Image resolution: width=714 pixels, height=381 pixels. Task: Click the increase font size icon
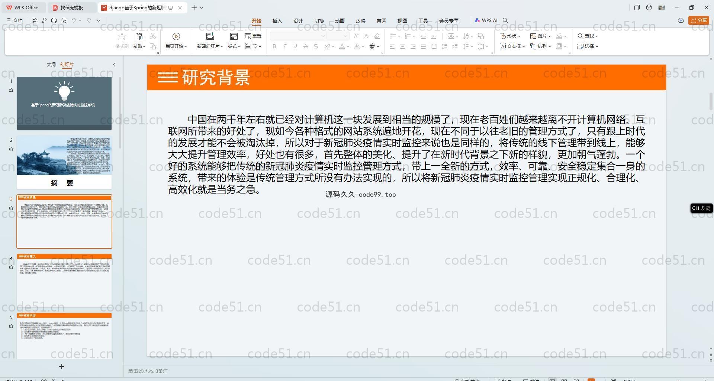coord(356,36)
